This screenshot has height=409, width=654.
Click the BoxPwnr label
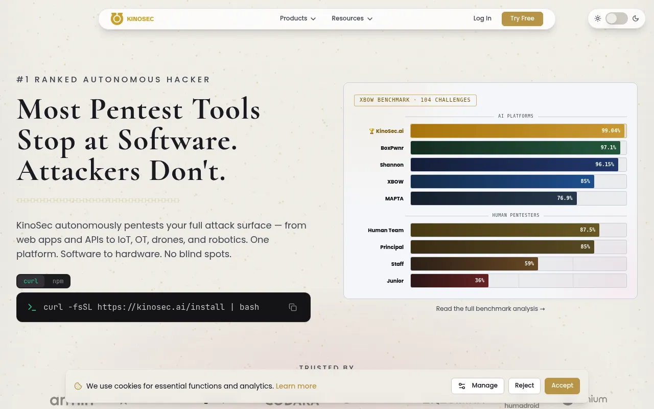point(392,148)
